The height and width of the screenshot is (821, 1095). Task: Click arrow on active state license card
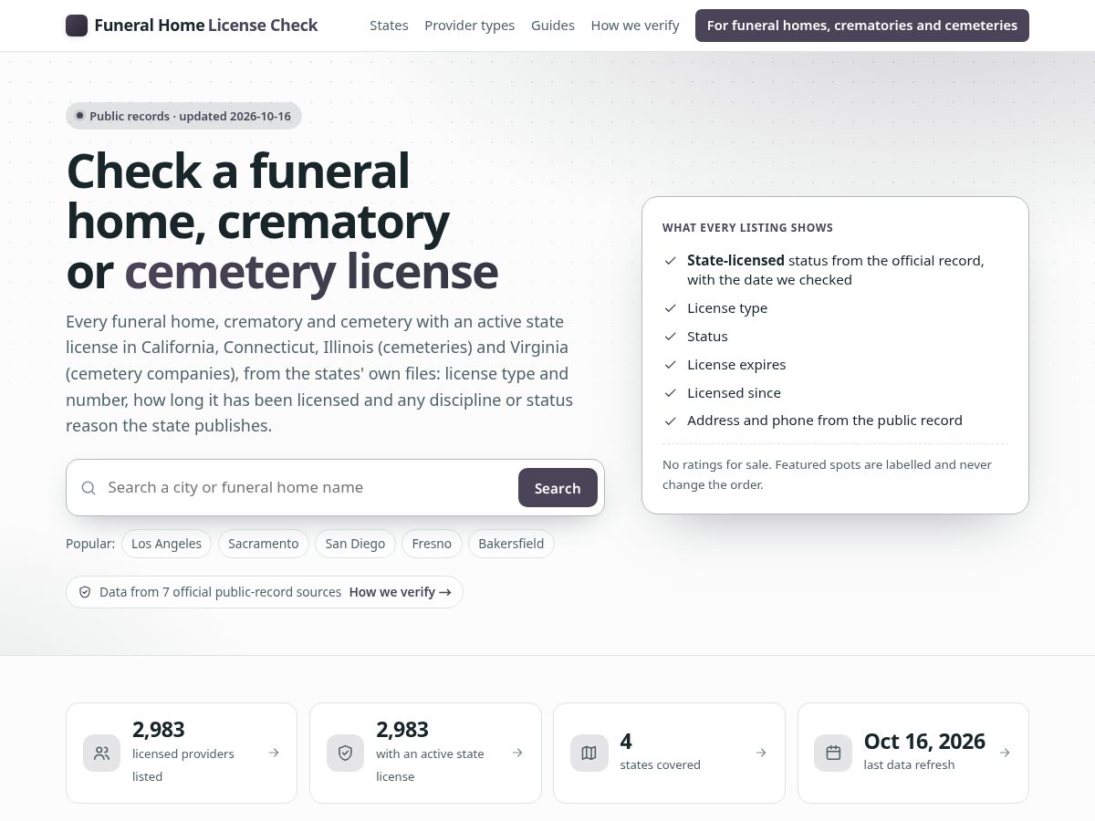[x=517, y=753]
